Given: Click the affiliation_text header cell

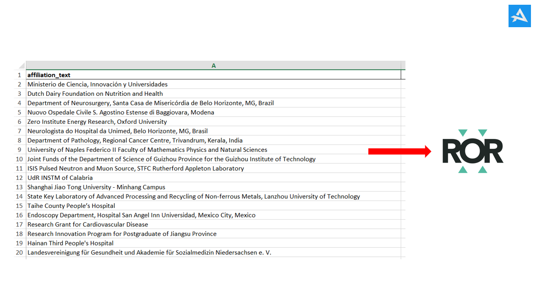Looking at the screenshot, I should [x=49, y=75].
